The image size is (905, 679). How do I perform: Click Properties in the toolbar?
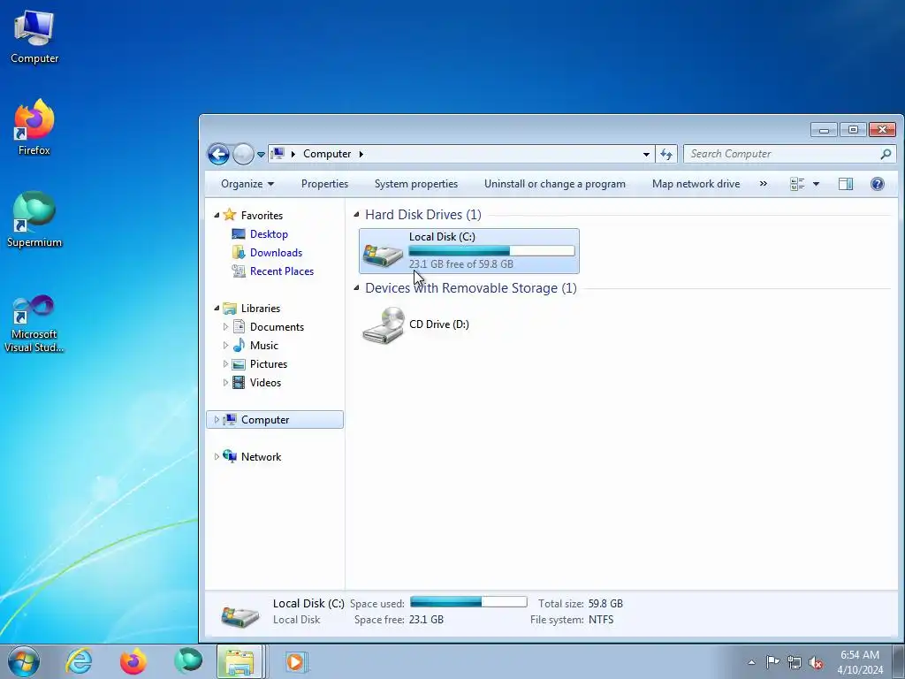pos(324,184)
